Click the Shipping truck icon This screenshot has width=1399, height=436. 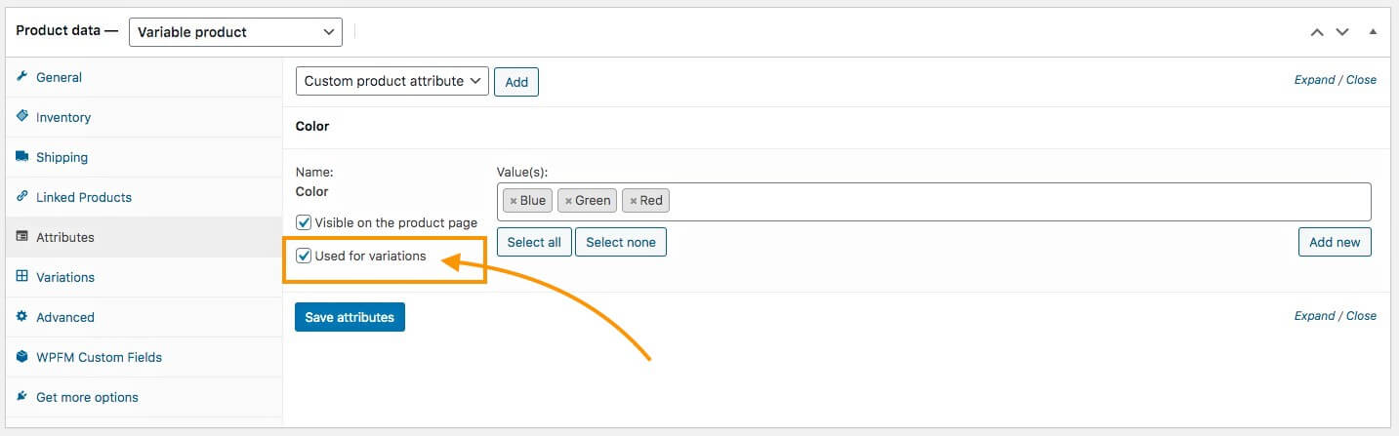[22, 157]
